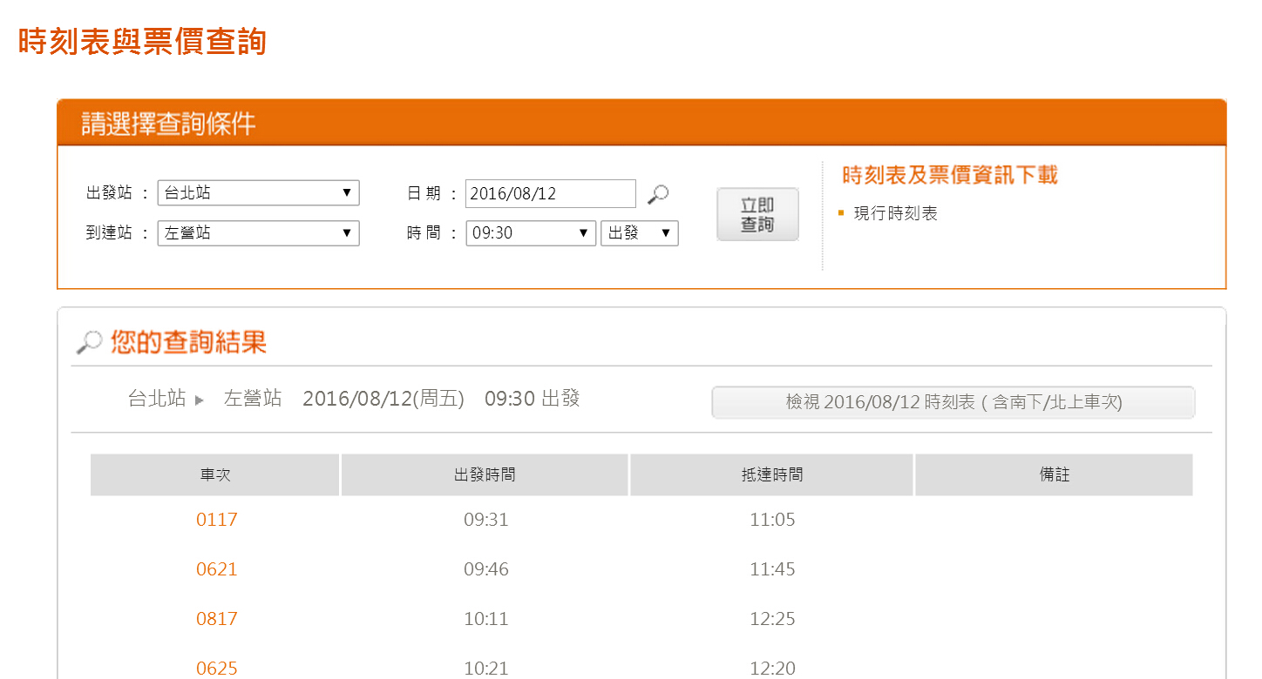Expand the time dropdown showing 09:30

pyautogui.click(x=531, y=233)
